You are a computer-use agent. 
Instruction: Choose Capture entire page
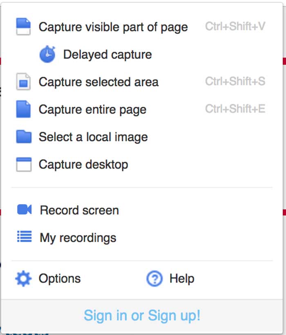click(92, 110)
